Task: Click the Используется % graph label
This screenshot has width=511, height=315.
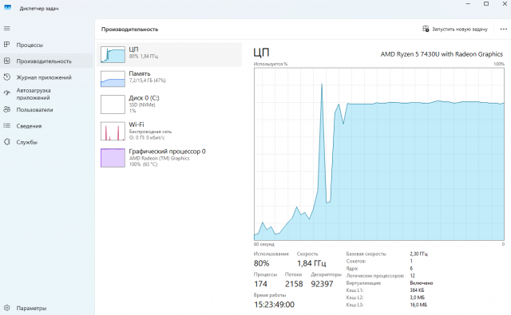Action: click(271, 64)
